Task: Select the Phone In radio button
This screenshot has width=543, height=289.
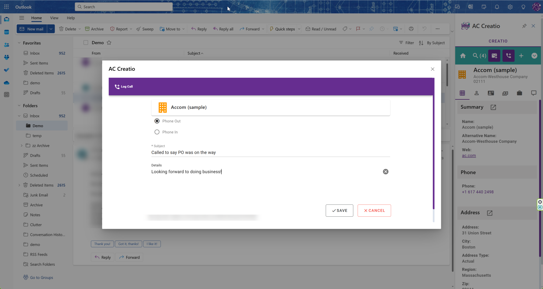Action: [157, 132]
